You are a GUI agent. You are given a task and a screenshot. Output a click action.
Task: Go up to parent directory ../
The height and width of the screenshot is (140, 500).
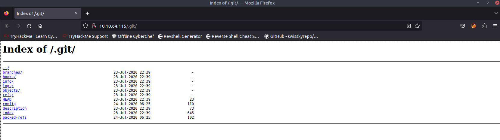(6, 68)
